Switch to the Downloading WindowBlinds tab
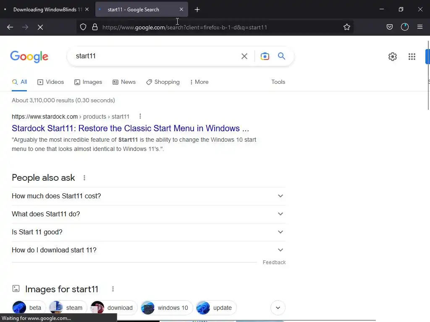The width and height of the screenshot is (430, 322). pos(45,9)
